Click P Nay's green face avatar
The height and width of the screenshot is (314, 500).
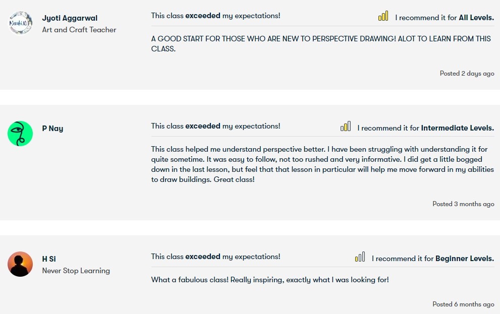pos(20,134)
